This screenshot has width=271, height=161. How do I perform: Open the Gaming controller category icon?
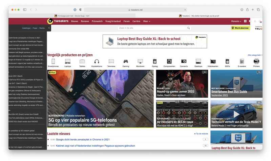tap(126, 61)
